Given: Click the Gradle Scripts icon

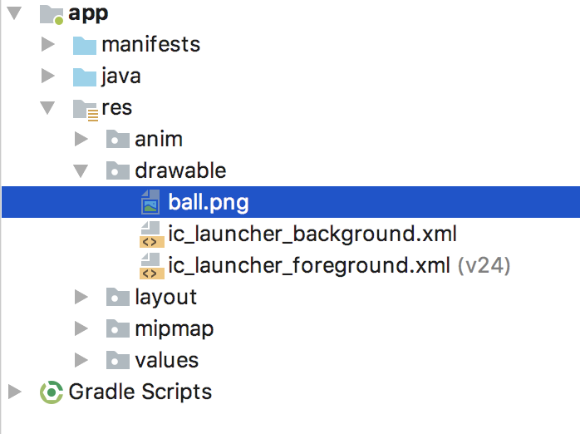Looking at the screenshot, I should click(52, 392).
